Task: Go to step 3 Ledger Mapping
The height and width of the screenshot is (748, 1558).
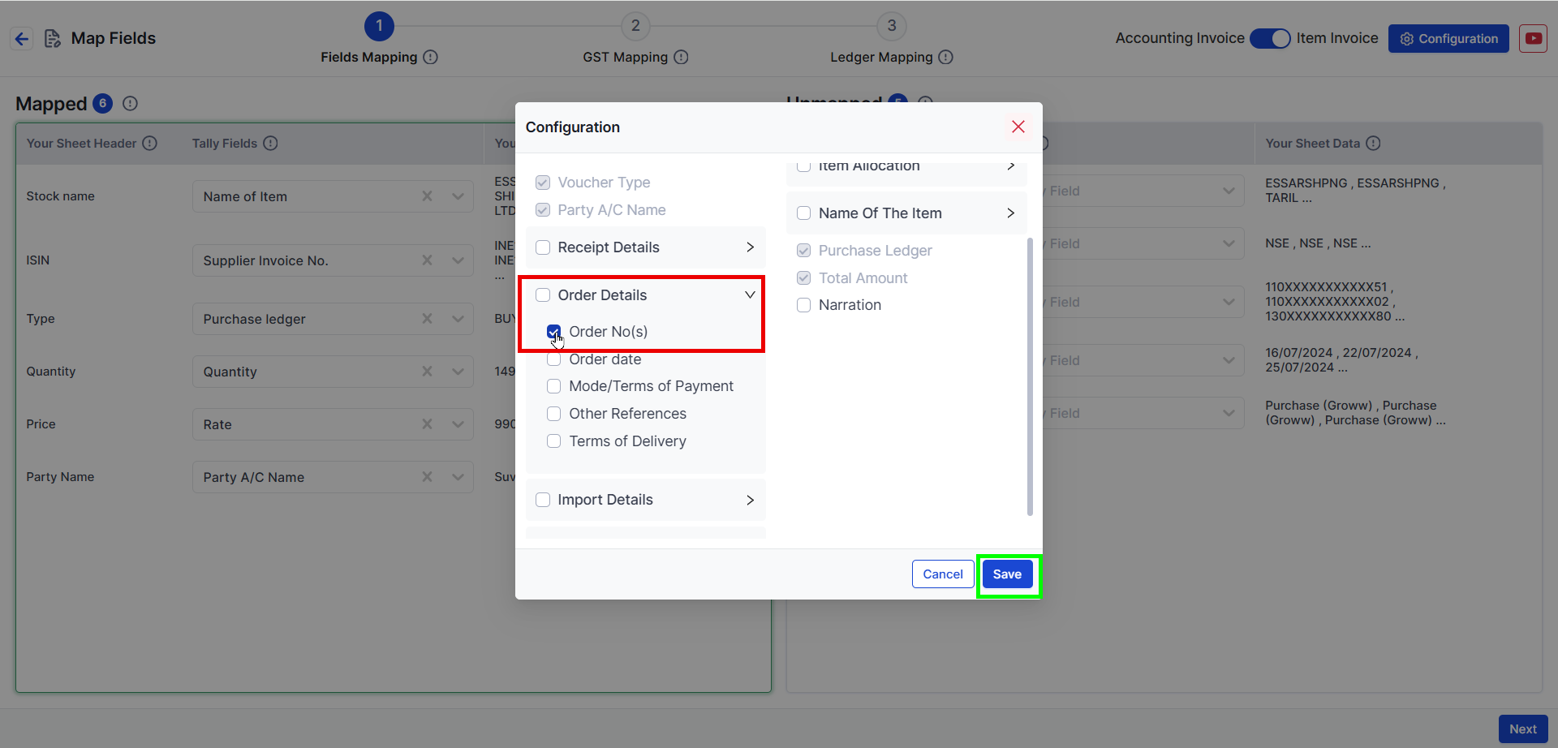Action: click(891, 26)
